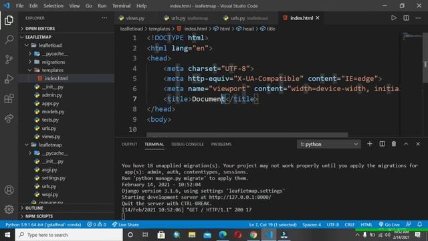Open the Accounts icon in activity bar
This screenshot has width=428, height=241.
coord(9,190)
